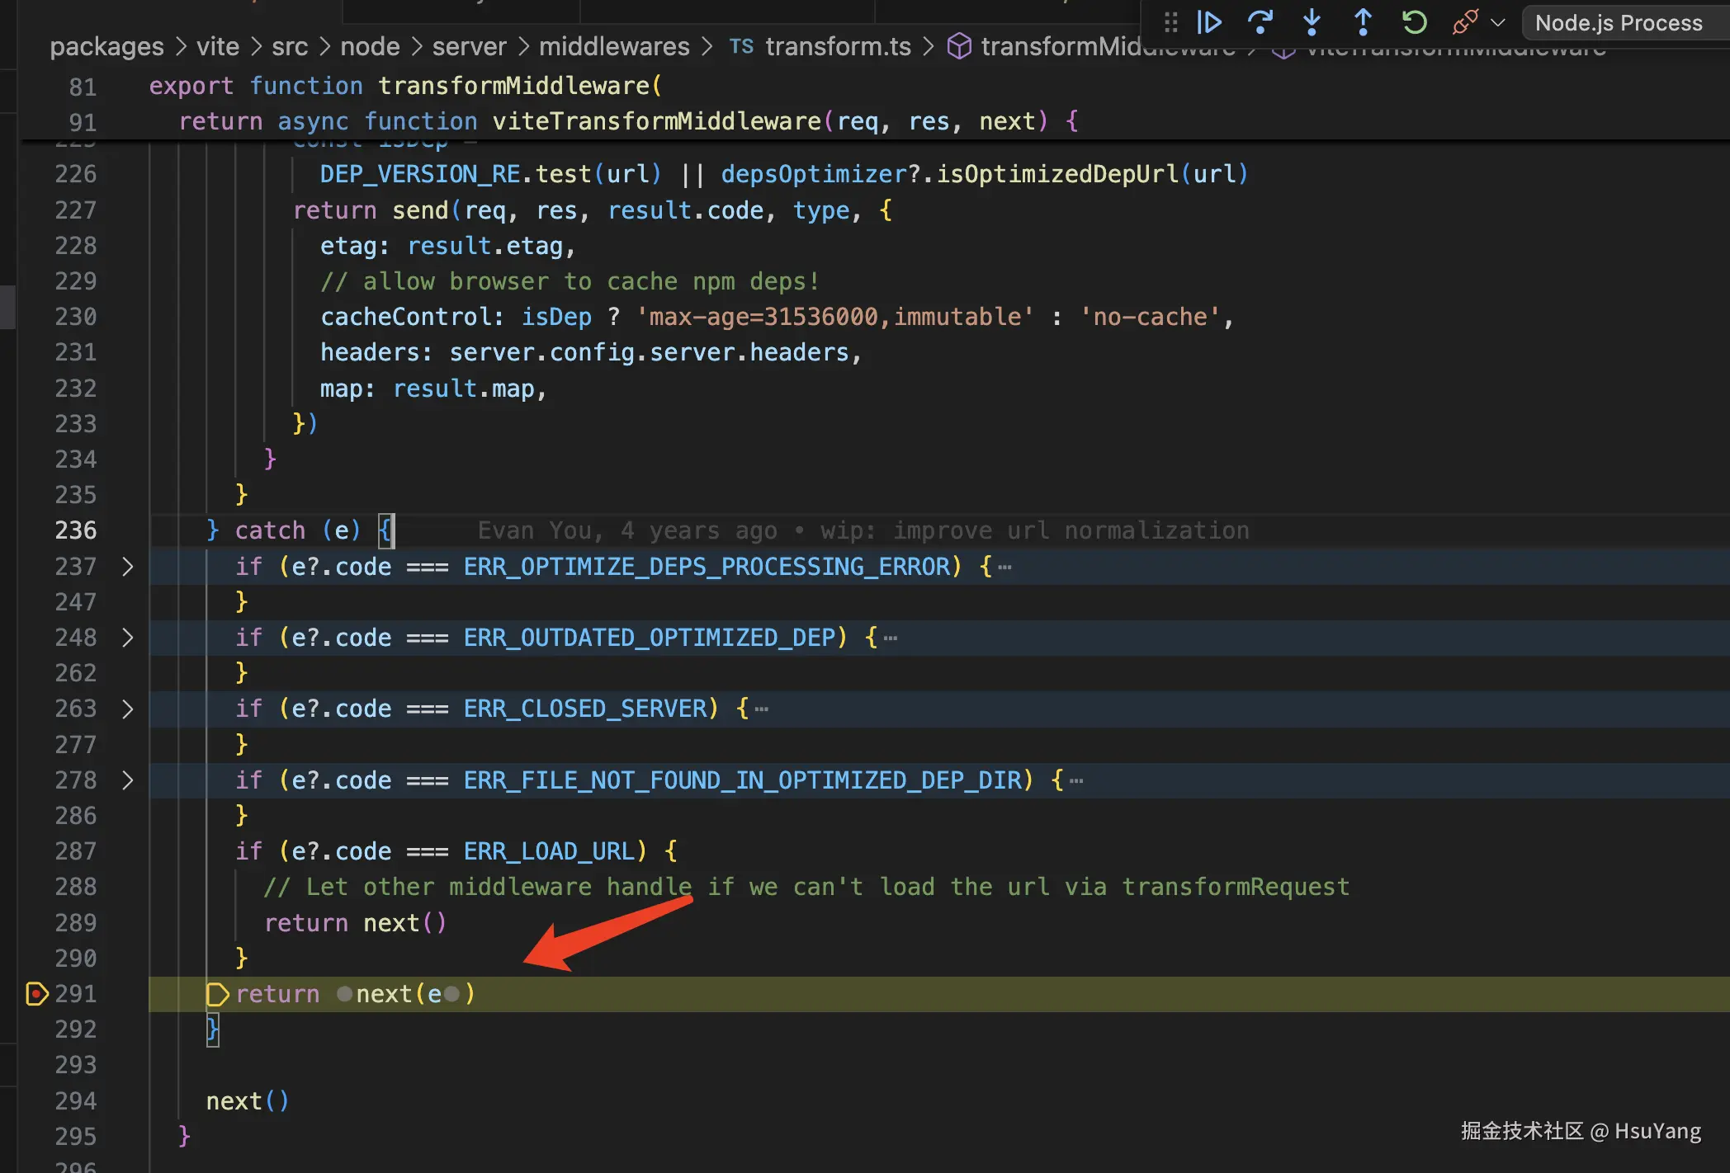Image resolution: width=1730 pixels, height=1173 pixels.
Task: Click the packages breadcrumb folder
Action: [106, 46]
